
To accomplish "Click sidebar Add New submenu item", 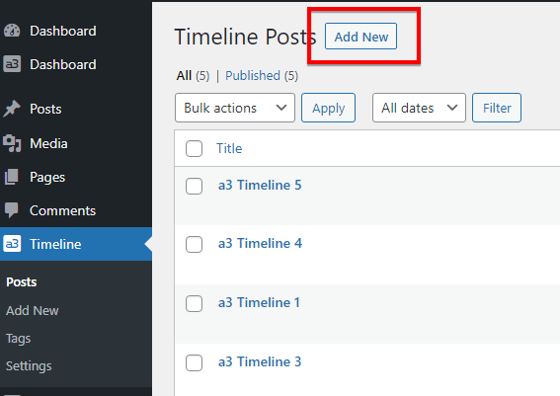I will point(33,311).
